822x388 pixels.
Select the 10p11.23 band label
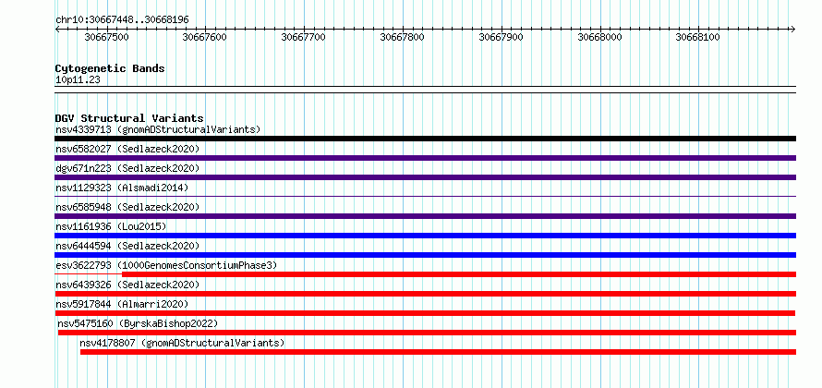78,79
